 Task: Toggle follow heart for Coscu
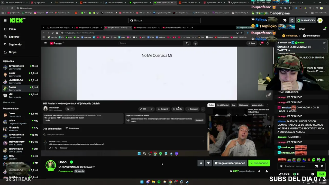[208, 163]
